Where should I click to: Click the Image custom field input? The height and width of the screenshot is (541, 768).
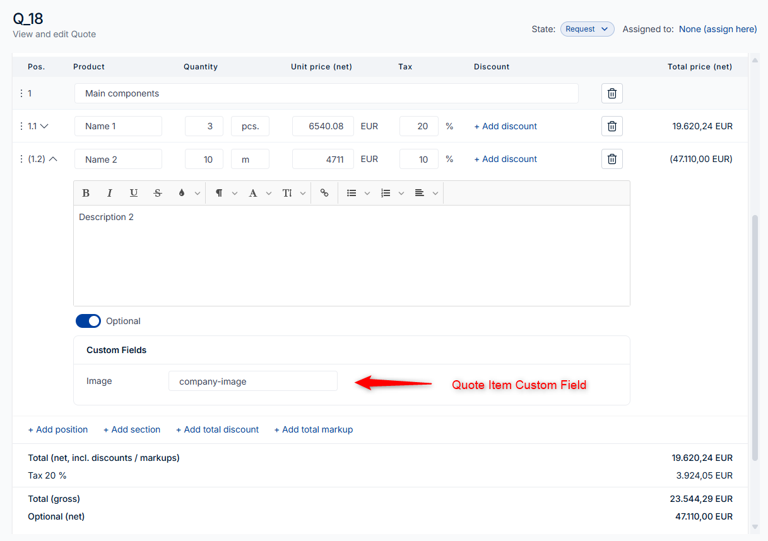[252, 381]
